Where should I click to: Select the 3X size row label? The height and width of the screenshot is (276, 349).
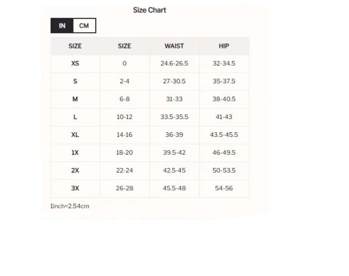point(75,188)
